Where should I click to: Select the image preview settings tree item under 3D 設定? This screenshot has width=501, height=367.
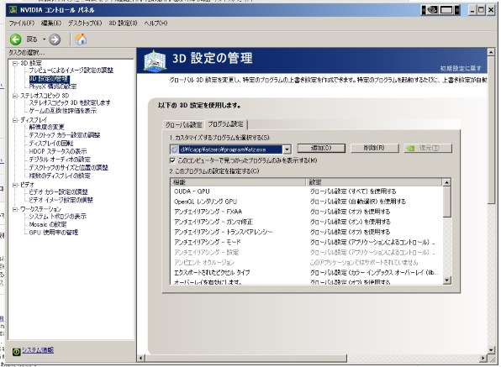pyautogui.click(x=71, y=71)
